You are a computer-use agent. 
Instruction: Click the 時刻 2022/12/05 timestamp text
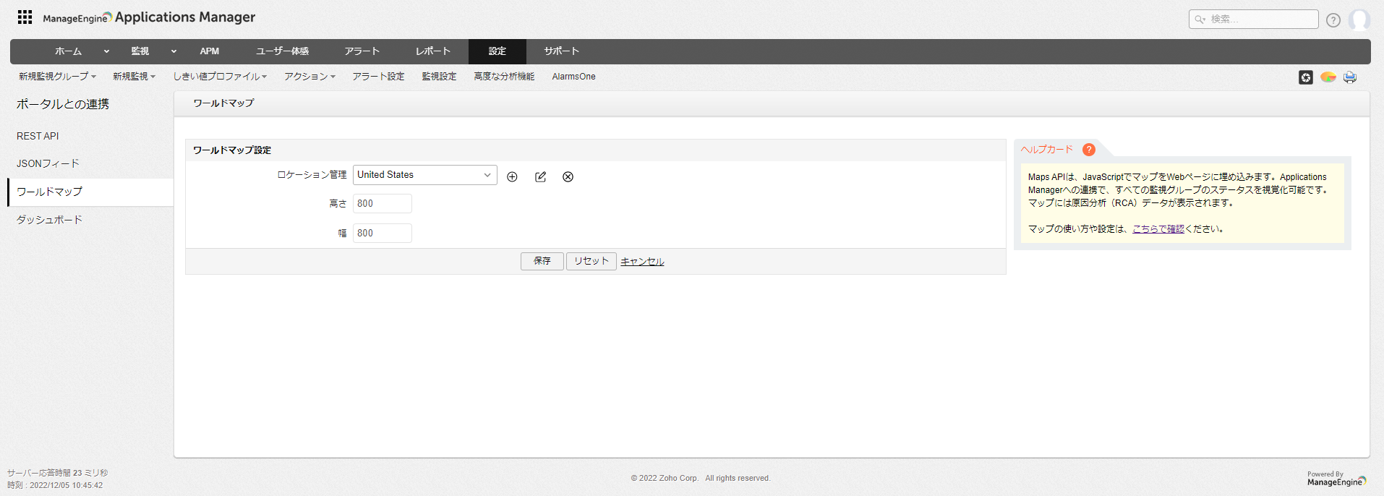[55, 486]
